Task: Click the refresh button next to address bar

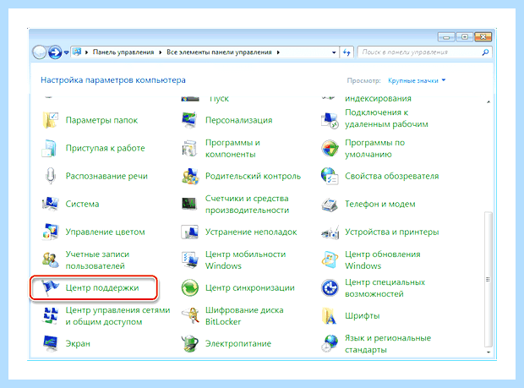Action: coord(347,52)
